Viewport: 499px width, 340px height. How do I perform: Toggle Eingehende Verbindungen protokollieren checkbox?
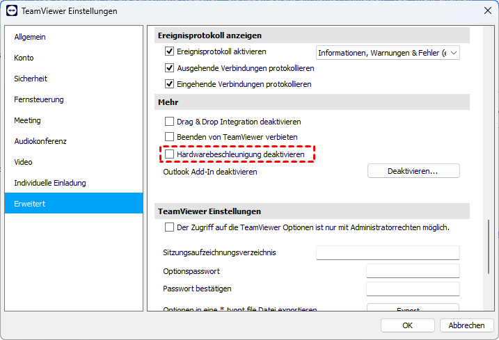pyautogui.click(x=169, y=84)
